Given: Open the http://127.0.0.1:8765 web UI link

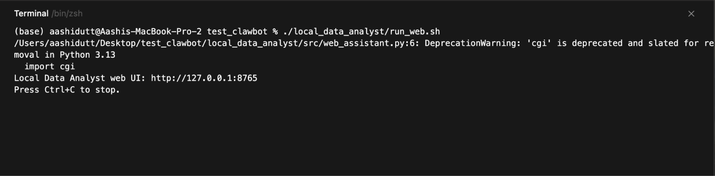Looking at the screenshot, I should [204, 78].
